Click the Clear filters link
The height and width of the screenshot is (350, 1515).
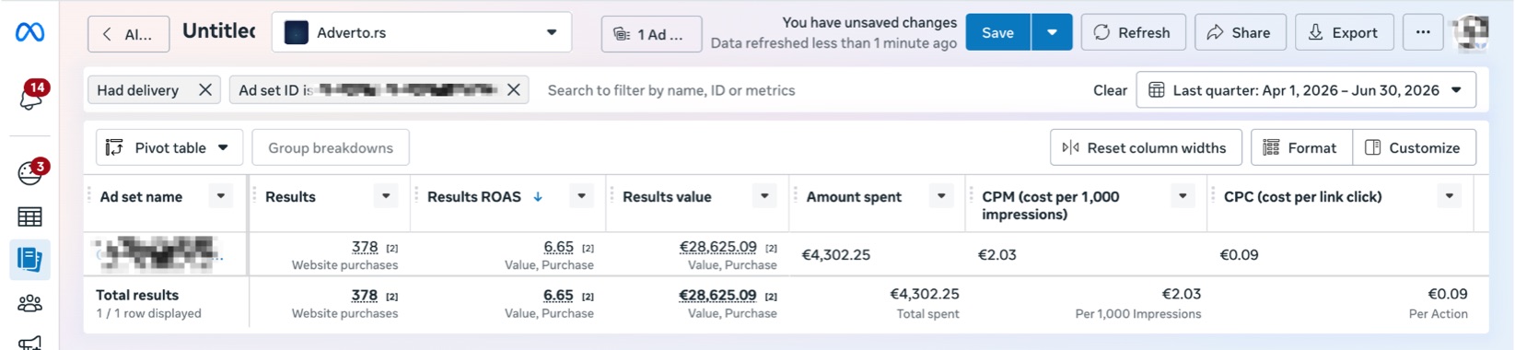pos(1110,89)
